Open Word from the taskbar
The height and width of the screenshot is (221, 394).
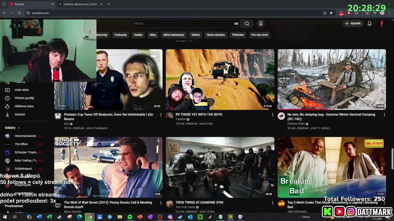[x=39, y=217]
